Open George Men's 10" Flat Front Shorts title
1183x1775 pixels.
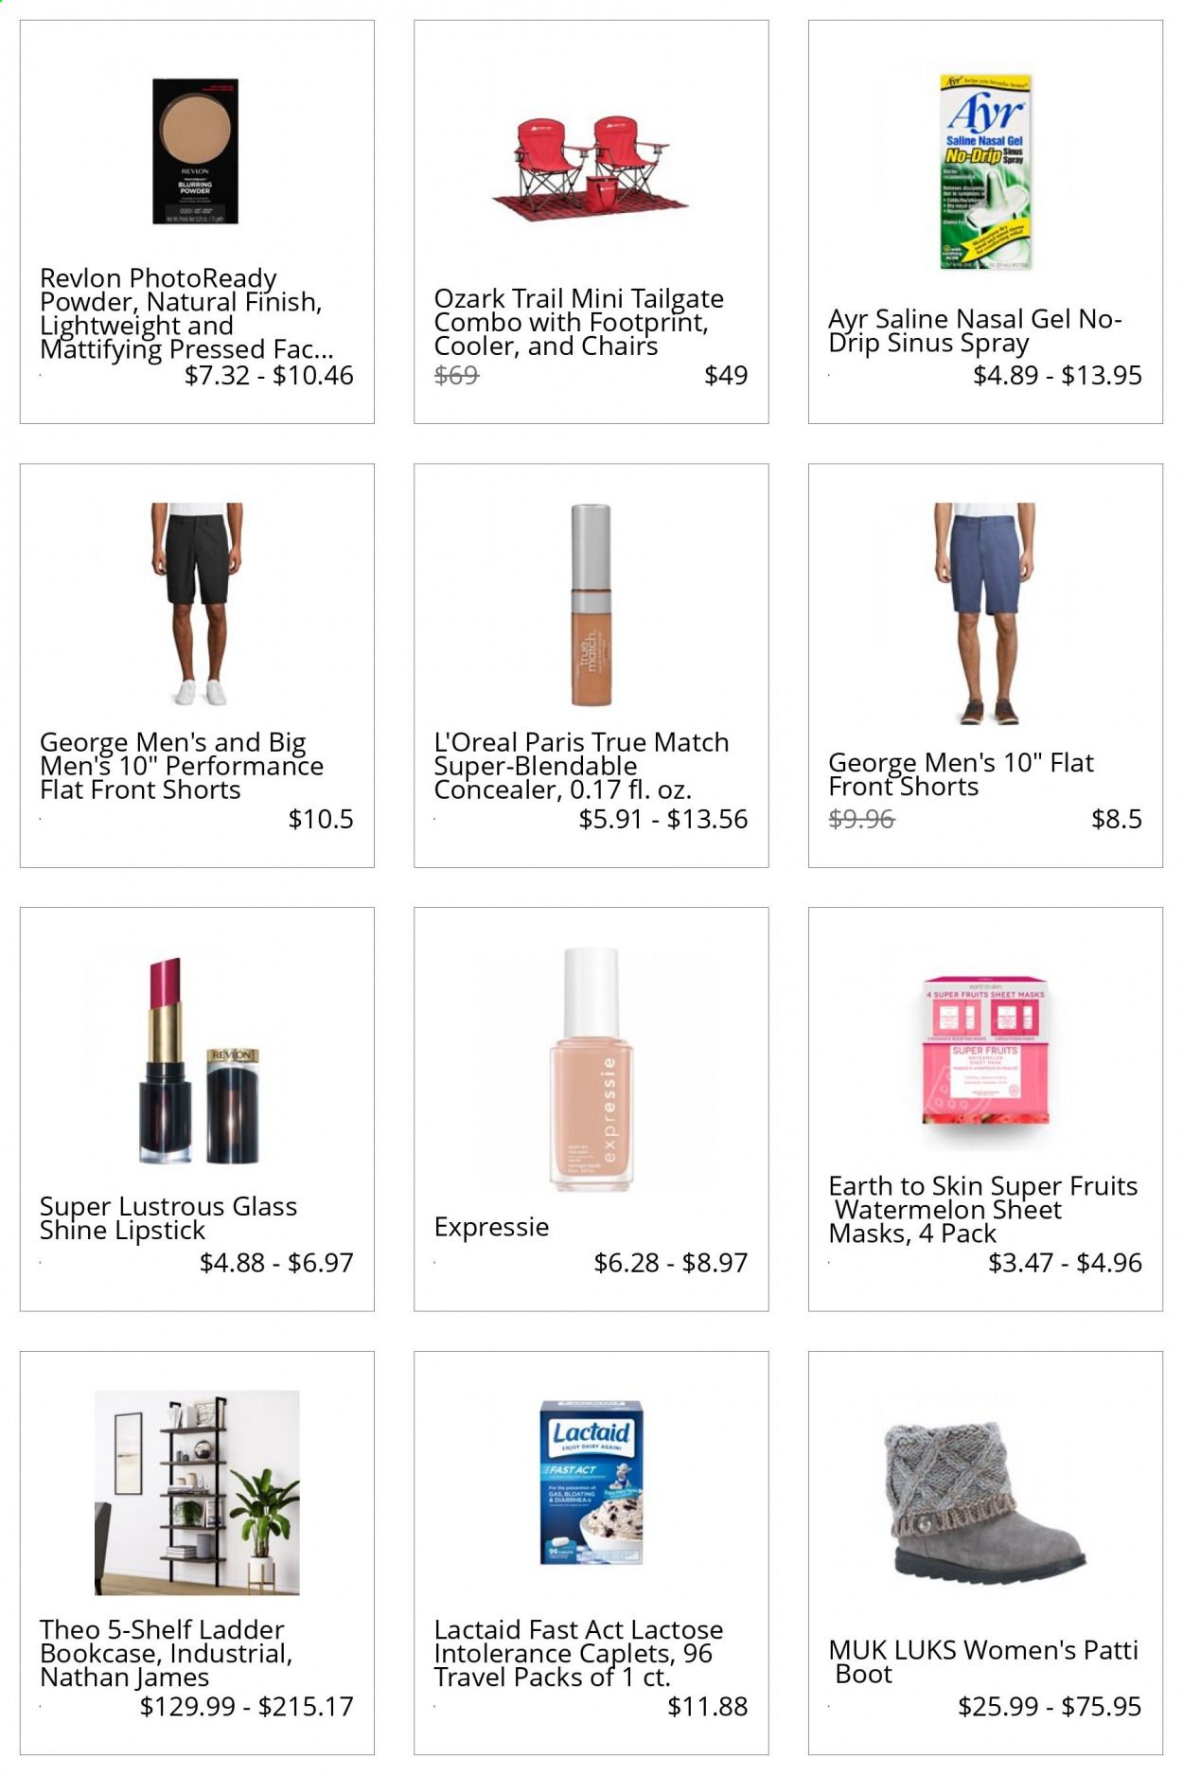[x=961, y=774]
